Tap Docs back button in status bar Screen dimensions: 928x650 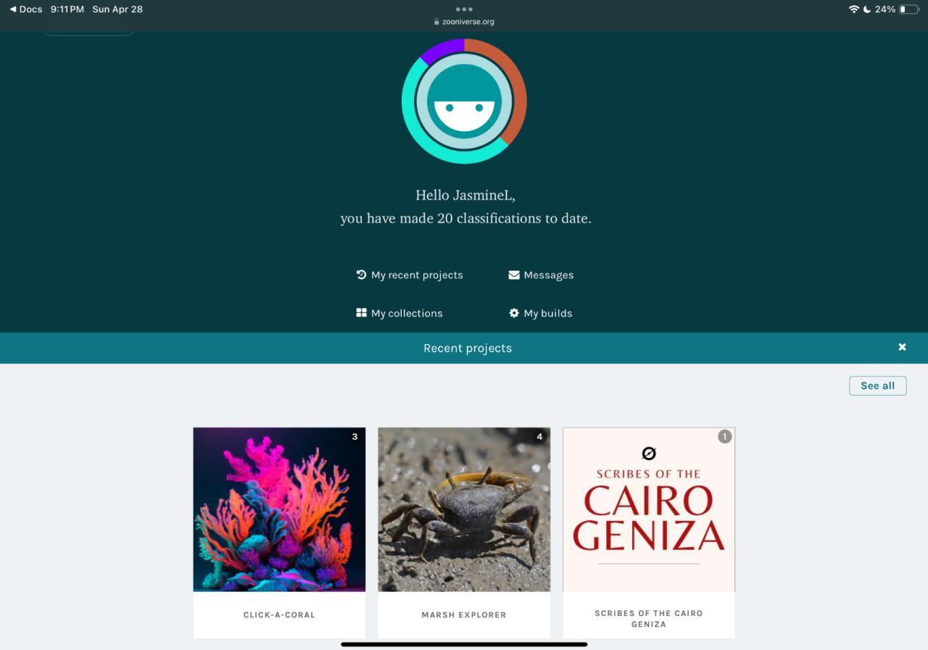(x=25, y=9)
